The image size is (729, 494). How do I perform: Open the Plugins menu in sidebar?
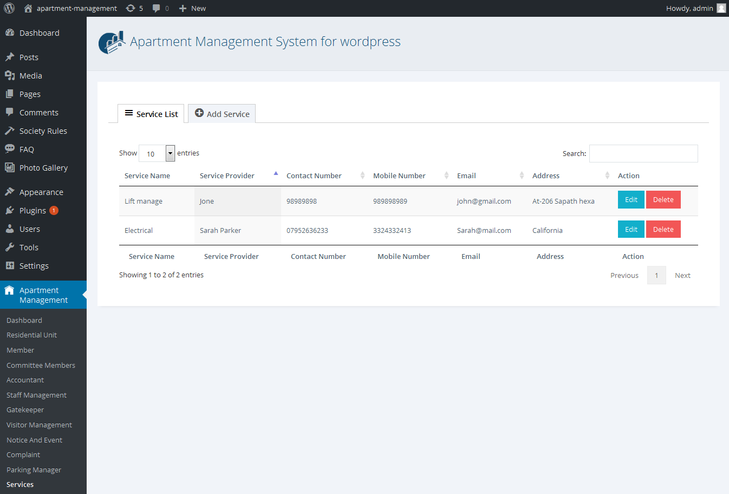click(x=32, y=211)
